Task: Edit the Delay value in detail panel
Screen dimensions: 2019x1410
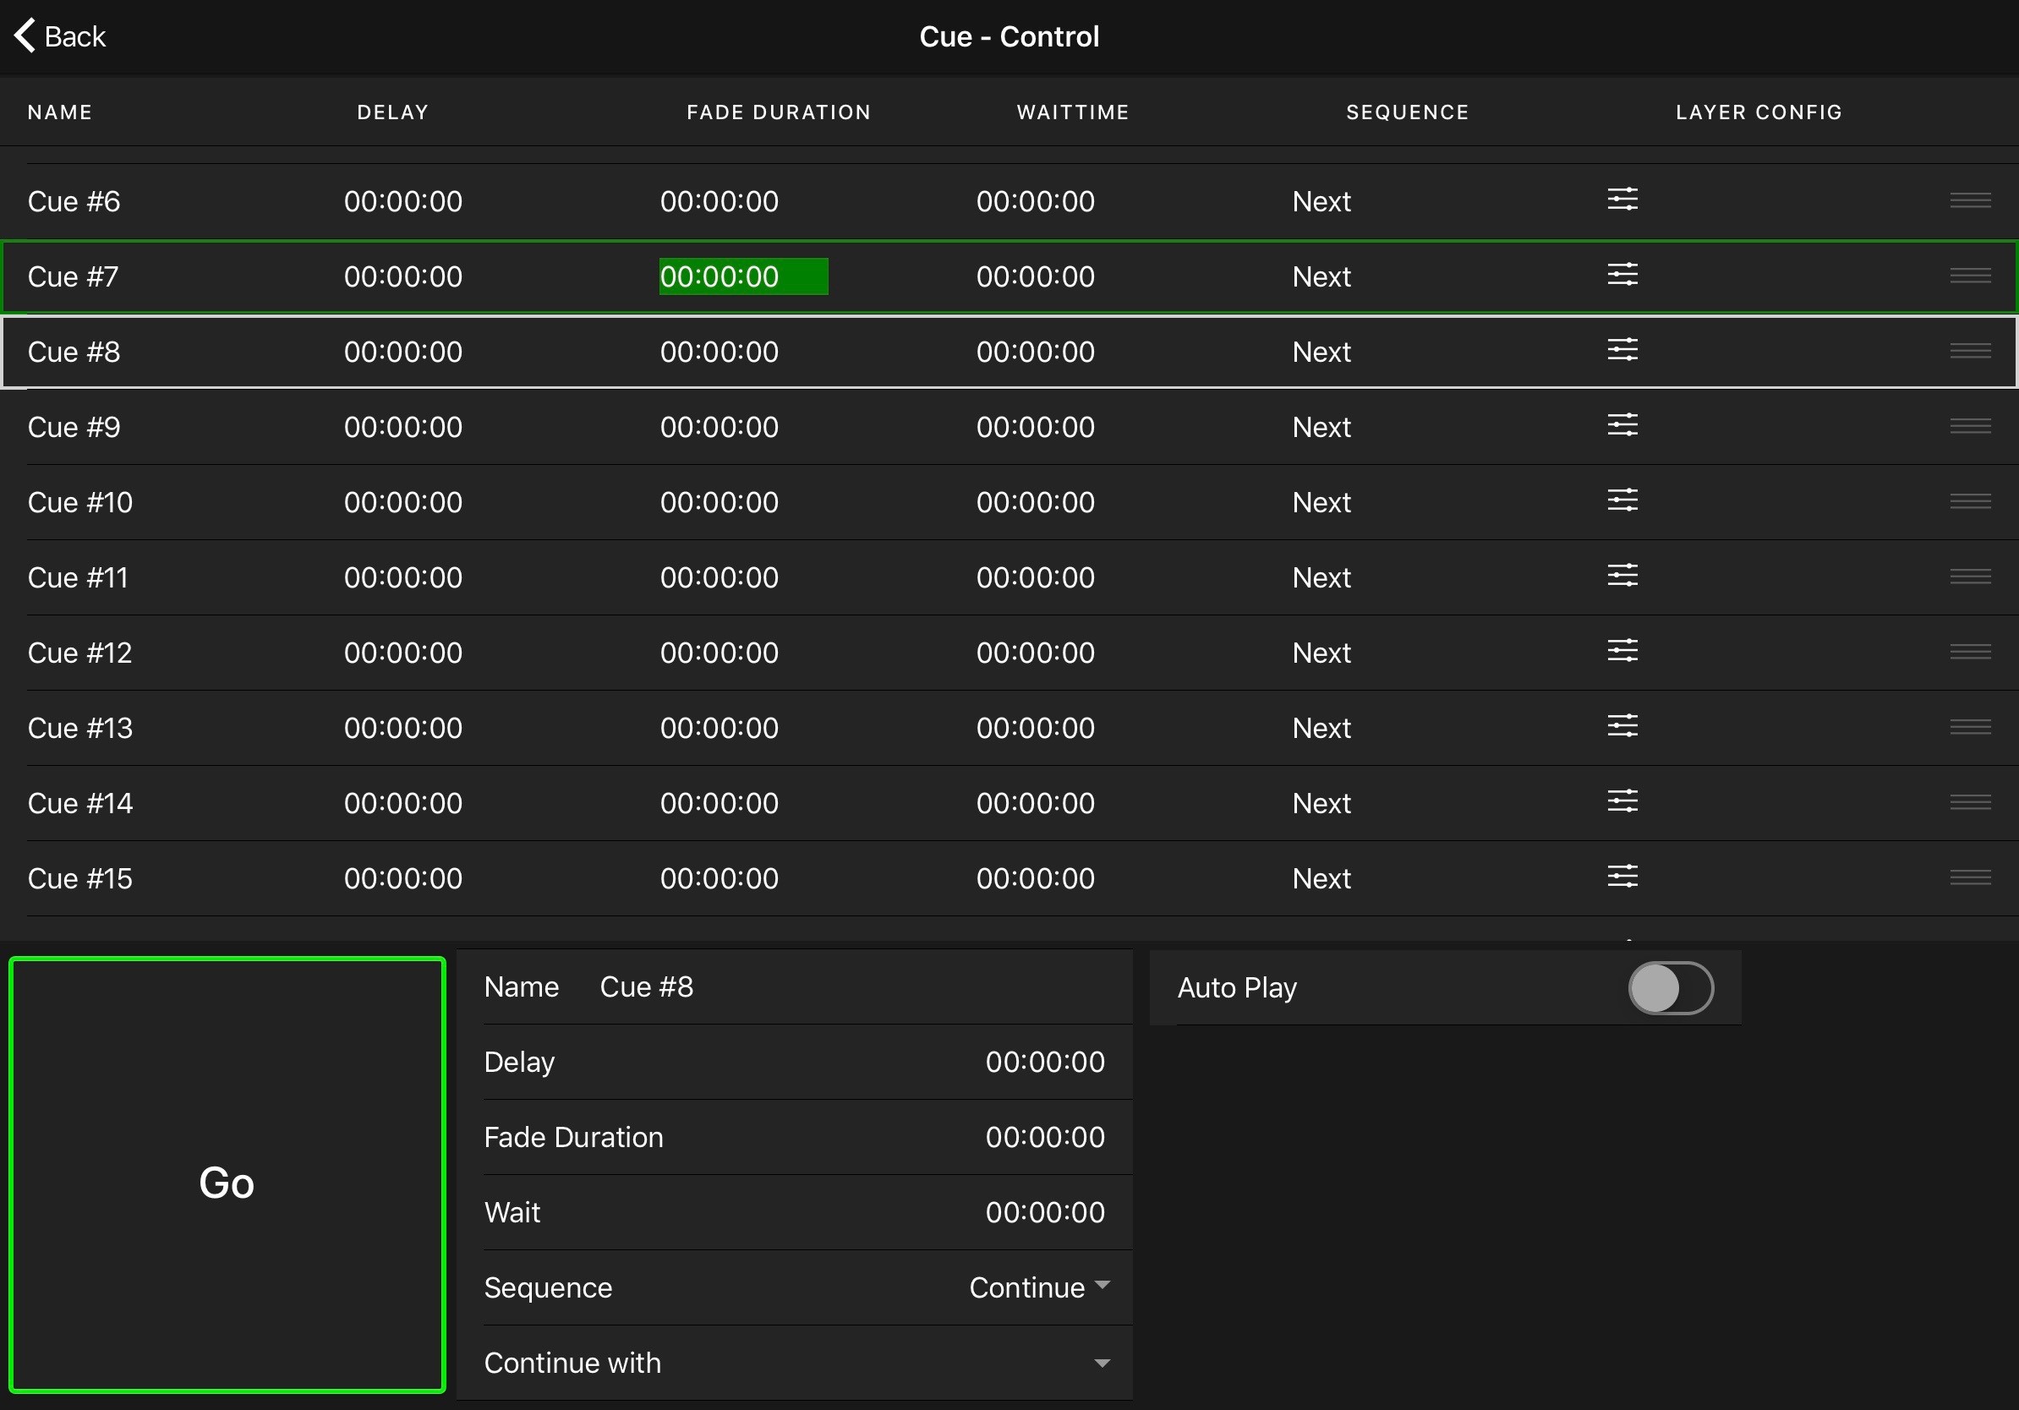Action: [1045, 1062]
